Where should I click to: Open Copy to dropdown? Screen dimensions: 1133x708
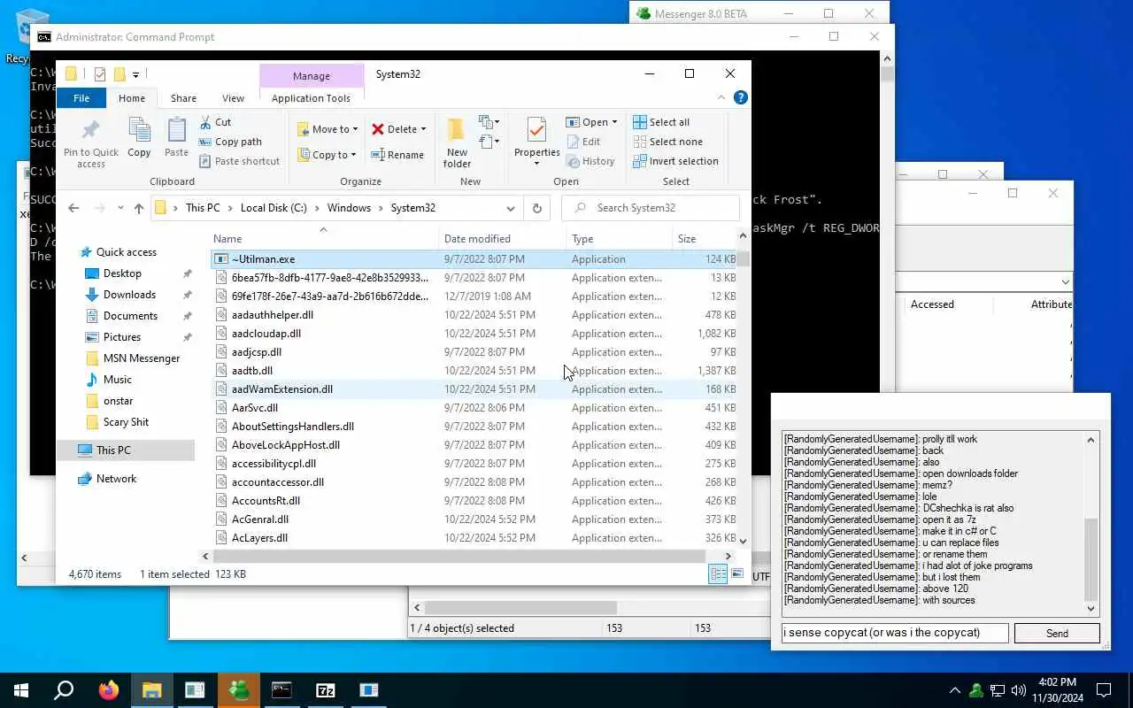point(327,155)
